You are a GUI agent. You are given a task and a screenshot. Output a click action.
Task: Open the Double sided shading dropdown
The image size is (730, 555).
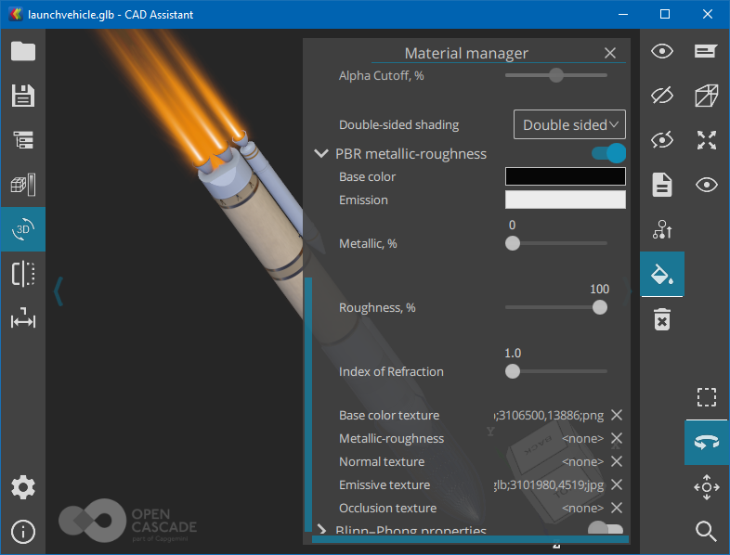569,124
